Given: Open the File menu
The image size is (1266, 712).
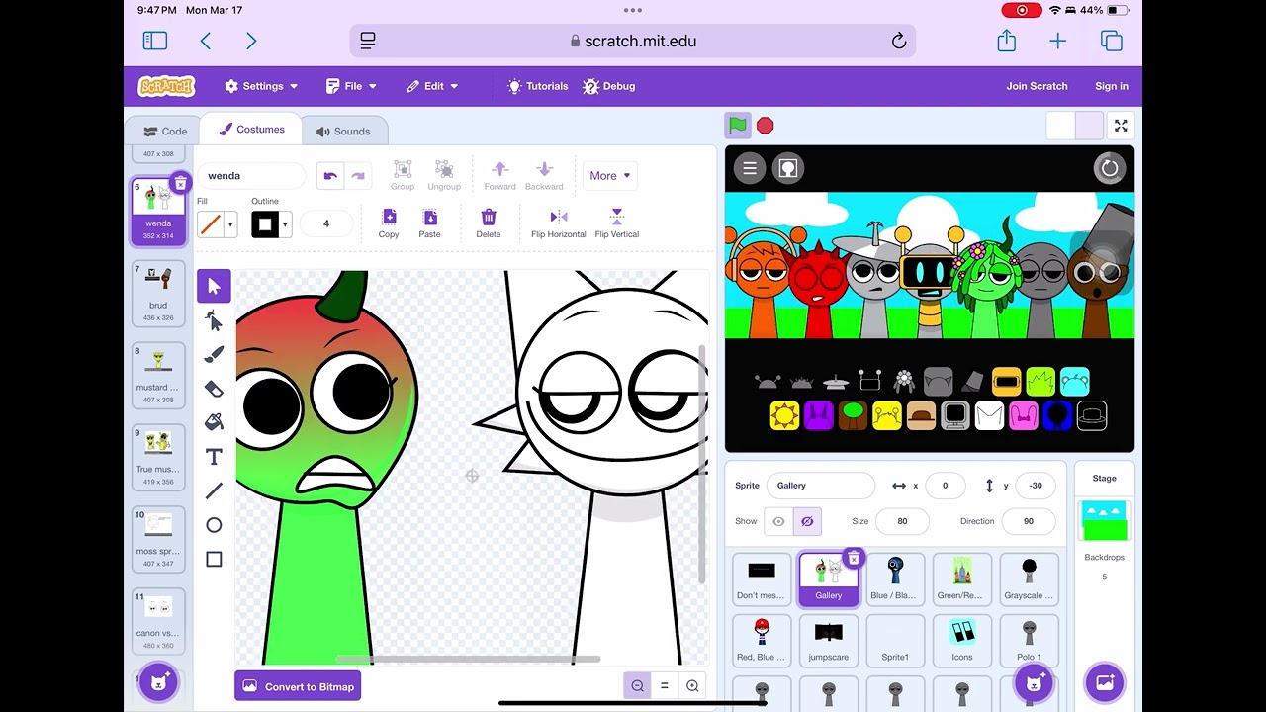Looking at the screenshot, I should click(352, 86).
